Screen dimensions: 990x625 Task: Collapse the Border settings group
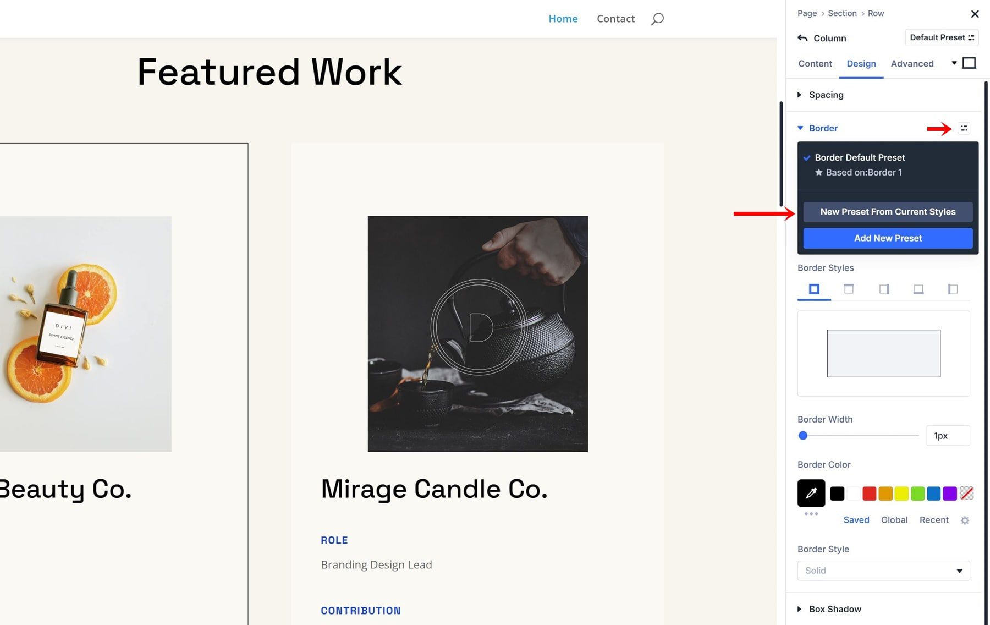pos(823,128)
